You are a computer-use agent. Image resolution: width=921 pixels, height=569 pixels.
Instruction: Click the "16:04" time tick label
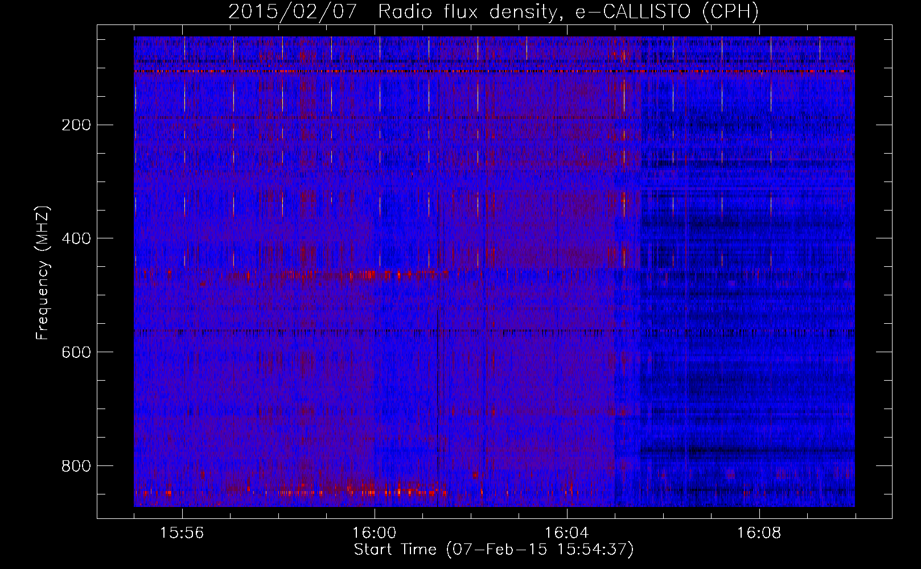point(567,533)
